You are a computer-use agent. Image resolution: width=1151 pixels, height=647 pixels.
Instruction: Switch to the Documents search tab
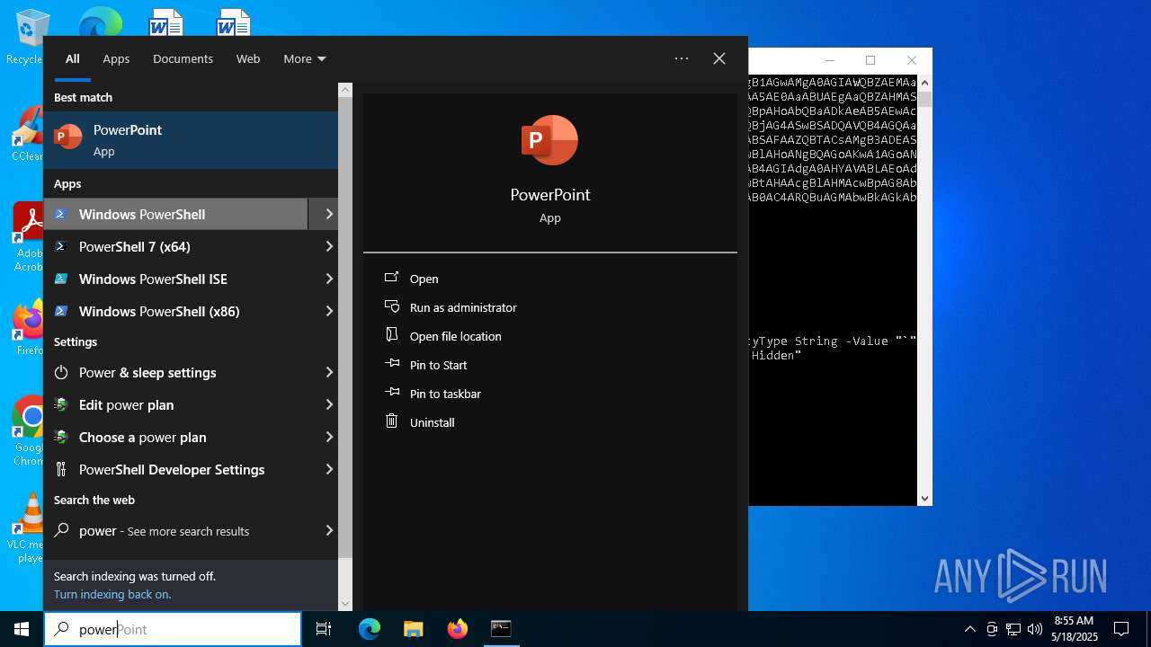(x=183, y=58)
